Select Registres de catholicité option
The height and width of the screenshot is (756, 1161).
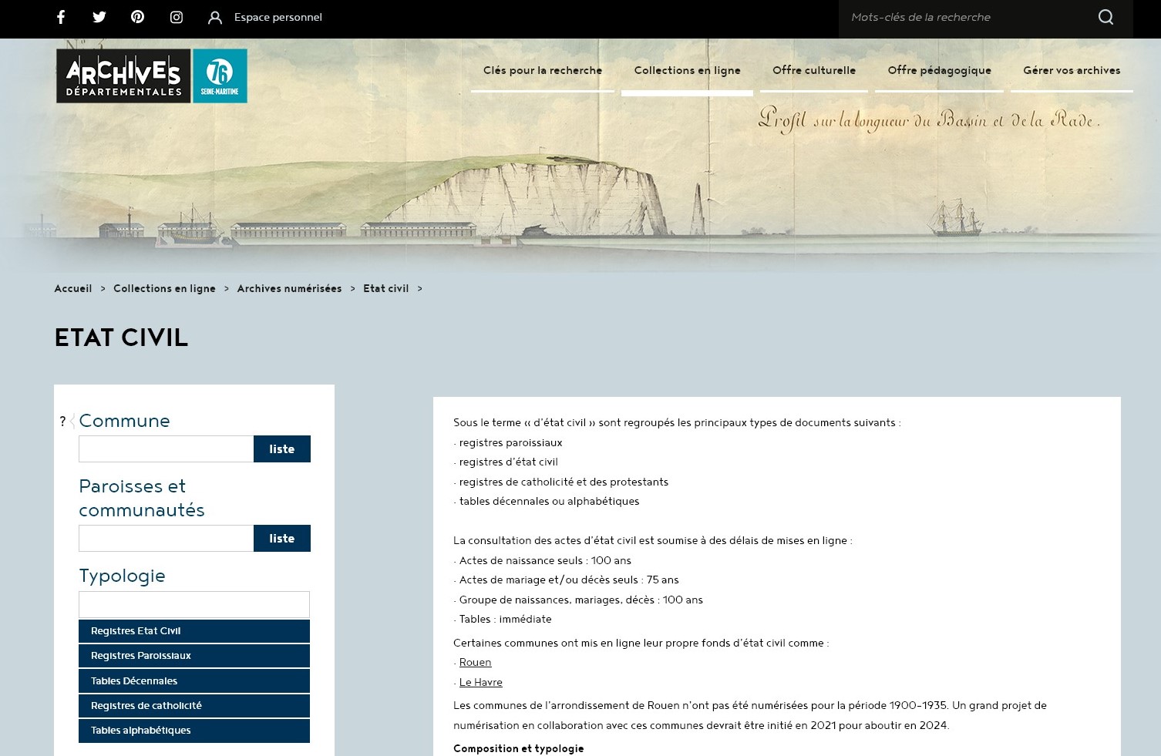point(194,706)
